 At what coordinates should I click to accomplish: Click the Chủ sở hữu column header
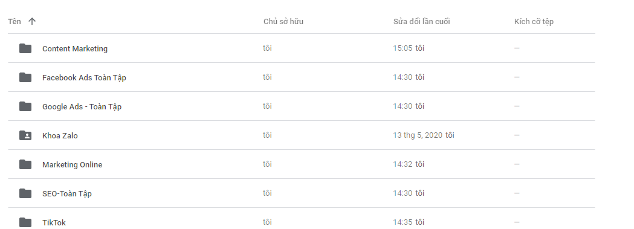283,22
